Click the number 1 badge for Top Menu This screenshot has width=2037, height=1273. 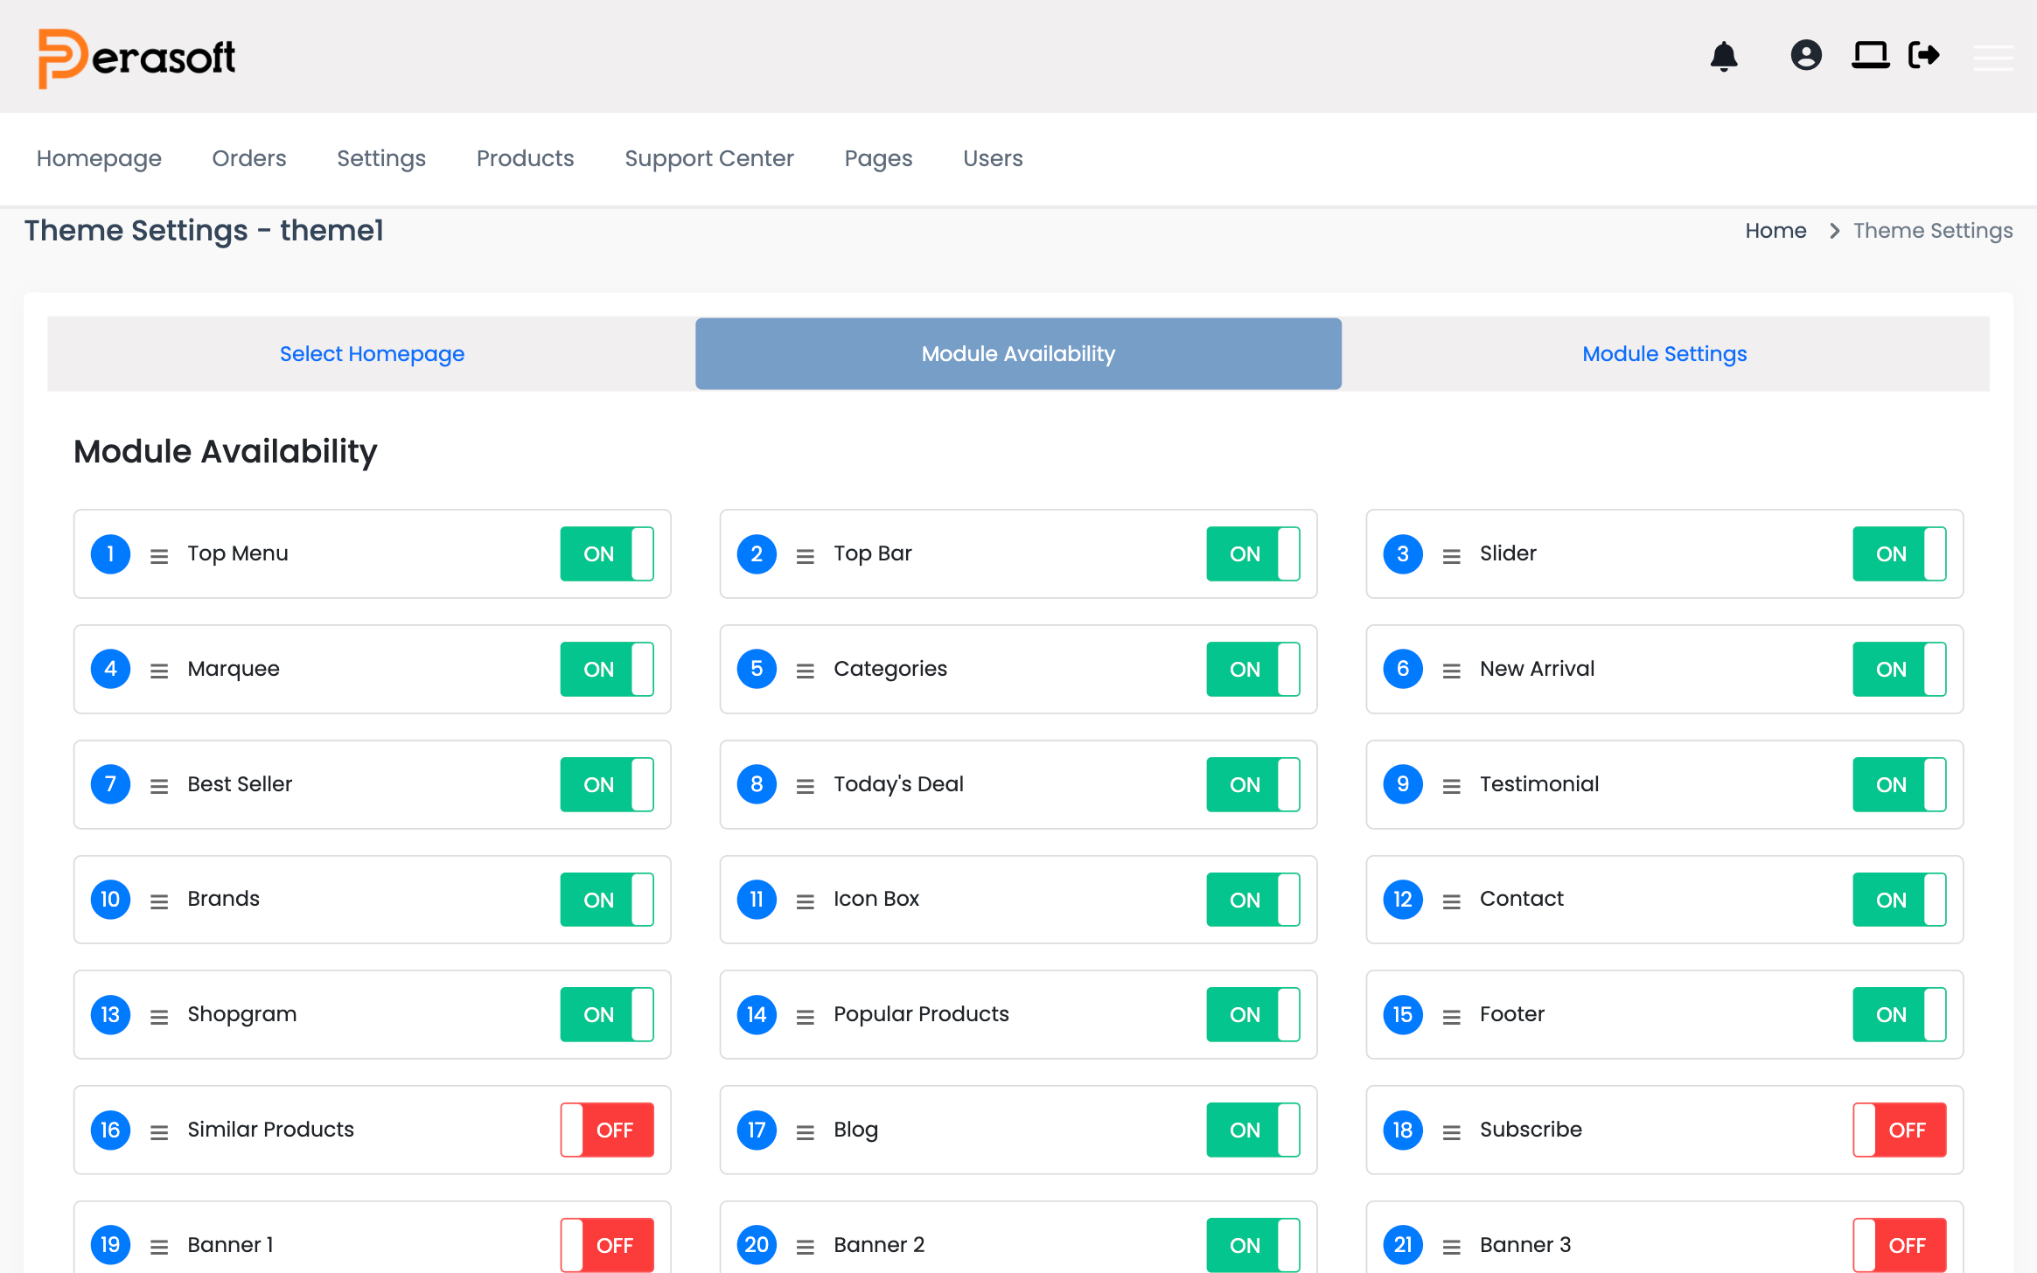[111, 554]
